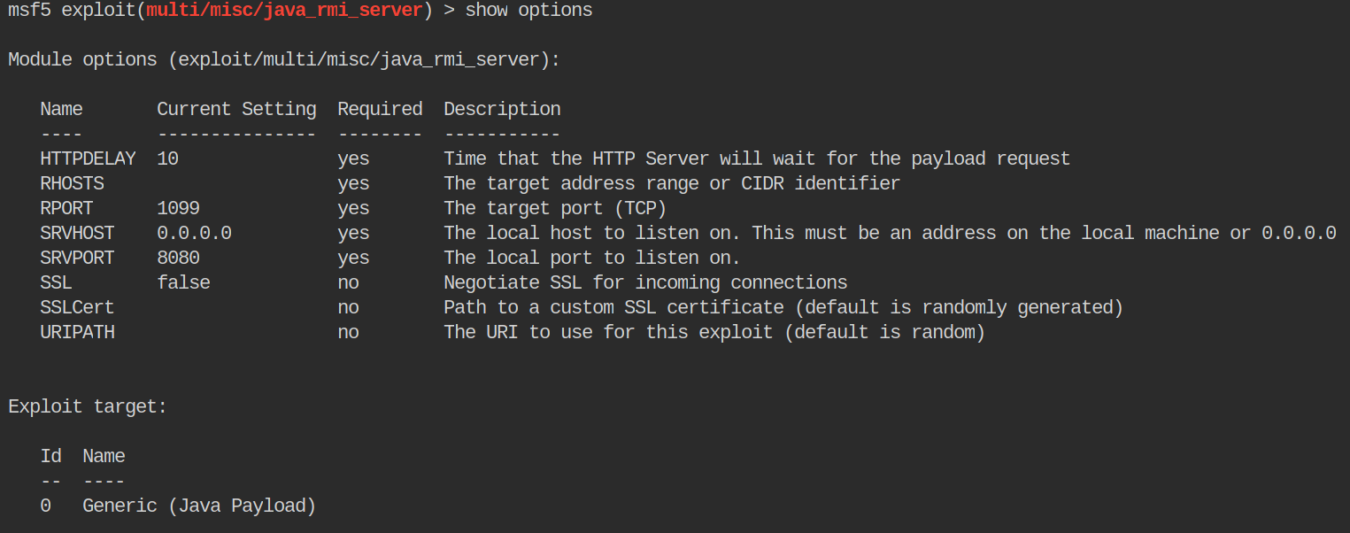Click the SSL setting value 'false'
The image size is (1350, 533).
pyautogui.click(x=183, y=282)
